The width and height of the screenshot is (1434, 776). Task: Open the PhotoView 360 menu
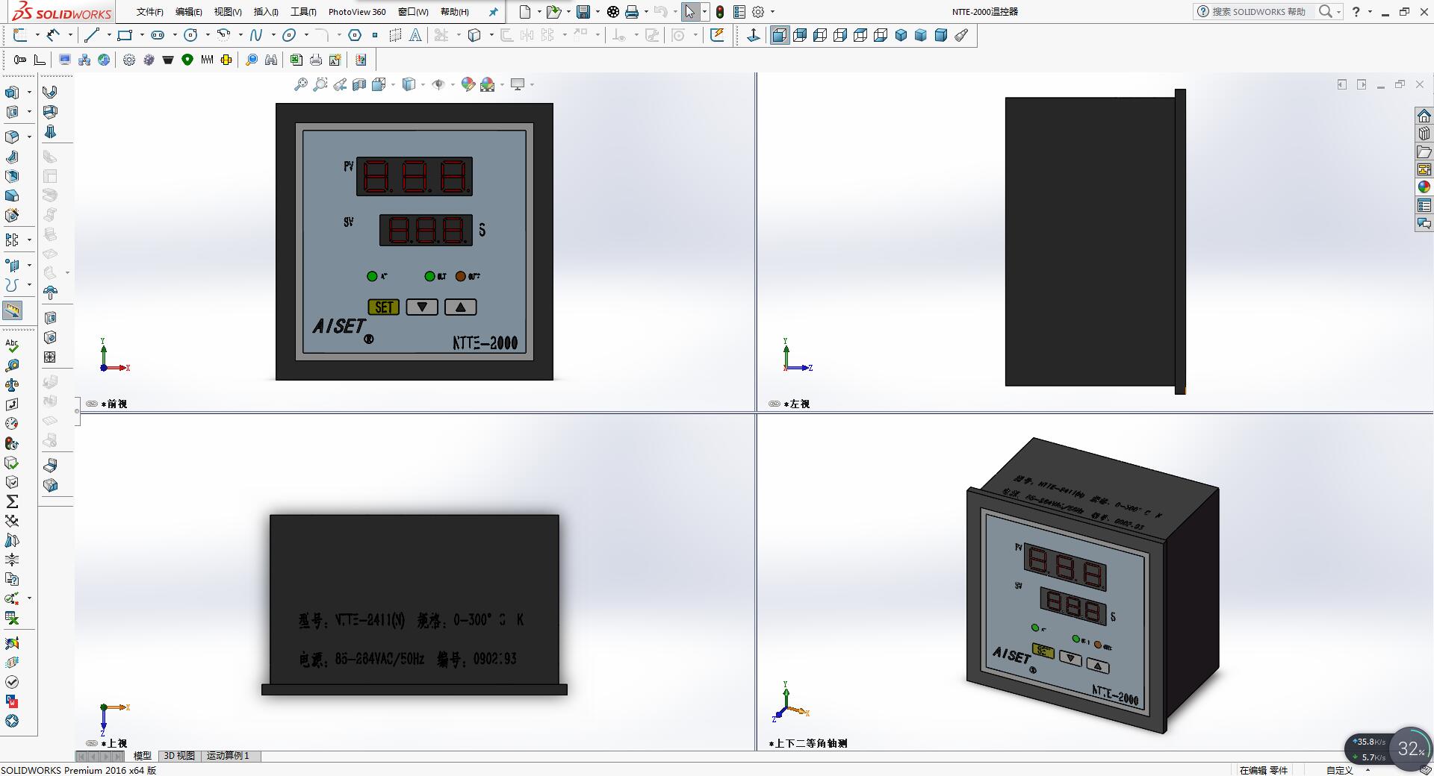tap(357, 12)
